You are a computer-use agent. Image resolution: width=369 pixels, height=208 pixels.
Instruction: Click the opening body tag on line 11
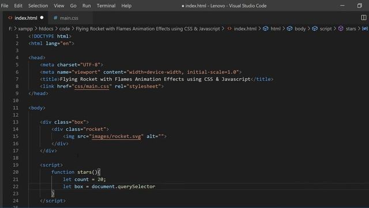[x=37, y=108]
